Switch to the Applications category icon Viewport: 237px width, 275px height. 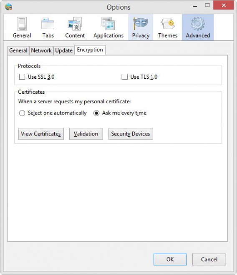tap(108, 23)
